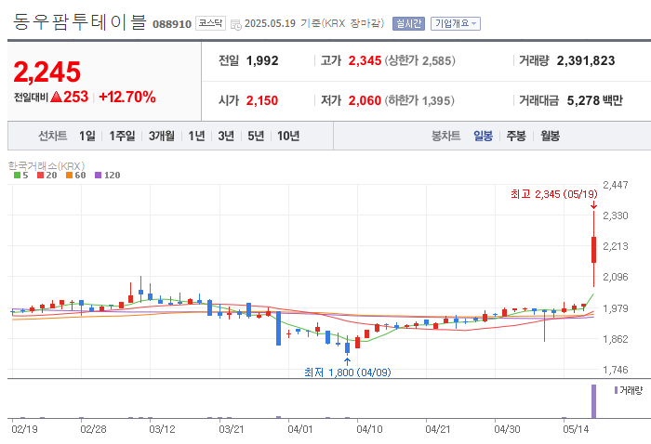Select the 5년 line chart period
This screenshot has width=651, height=444.
click(256, 136)
